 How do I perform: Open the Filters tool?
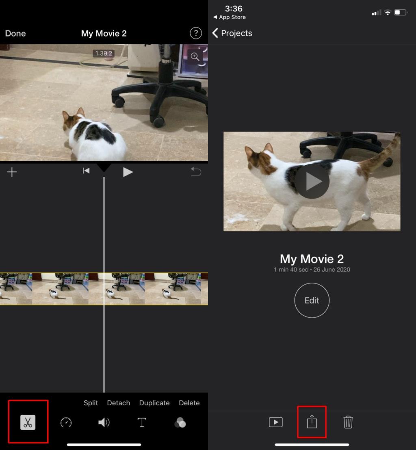coord(180,422)
